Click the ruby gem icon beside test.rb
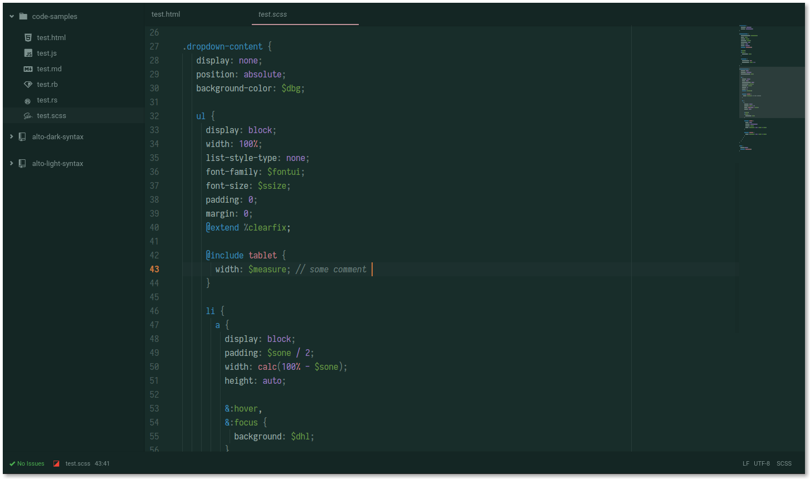810x479 pixels. pos(28,84)
